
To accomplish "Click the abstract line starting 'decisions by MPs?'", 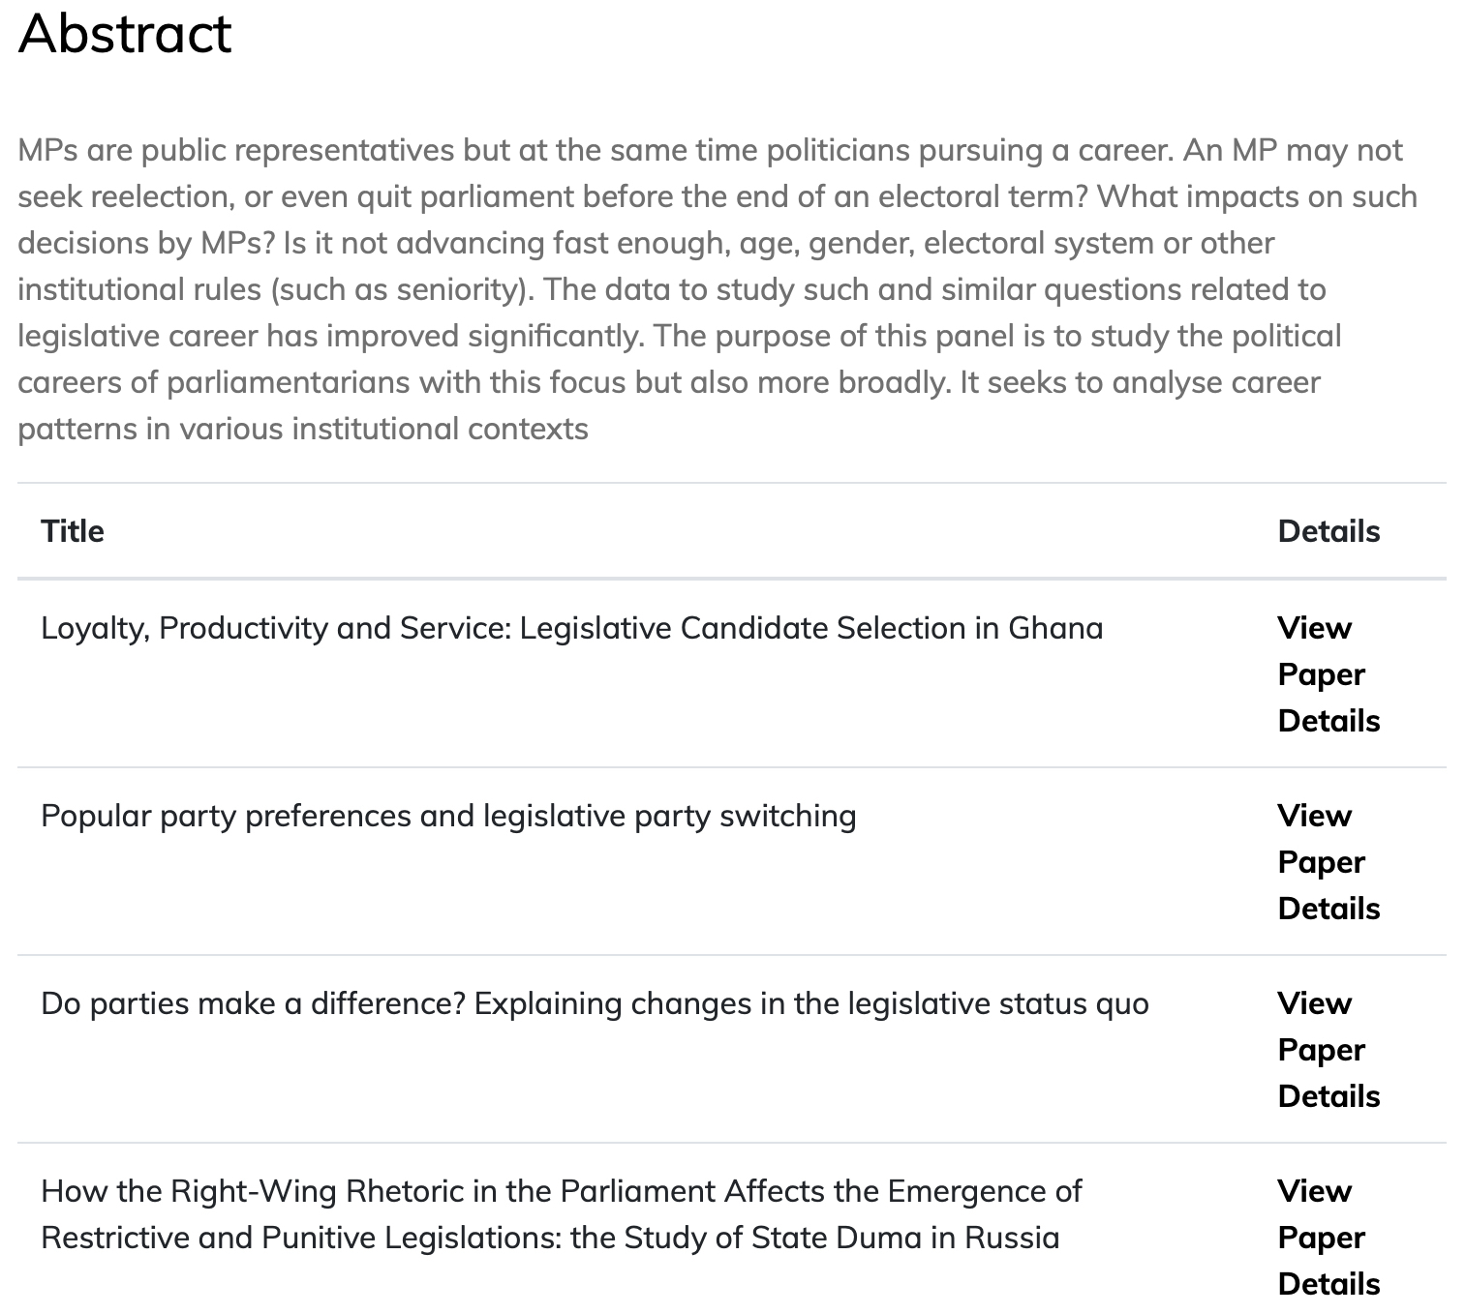I will [x=645, y=243].
